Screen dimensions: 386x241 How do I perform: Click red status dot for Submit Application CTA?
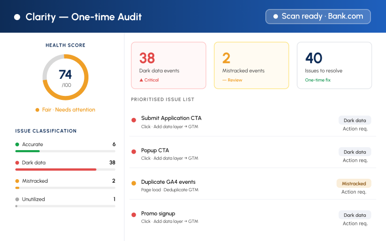coord(134,120)
